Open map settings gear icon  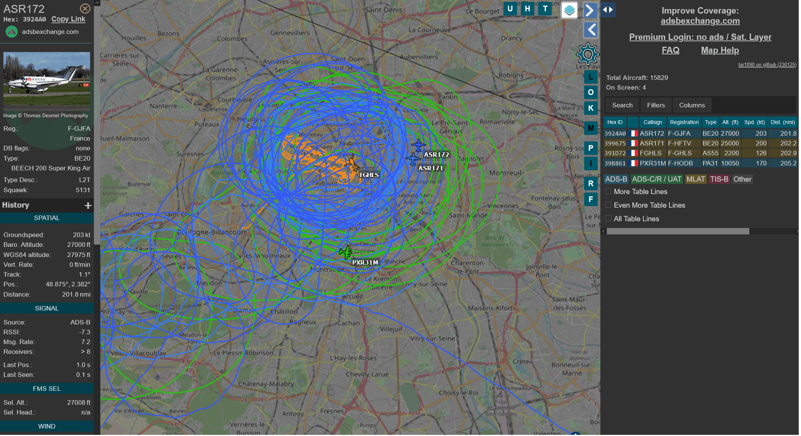587,54
